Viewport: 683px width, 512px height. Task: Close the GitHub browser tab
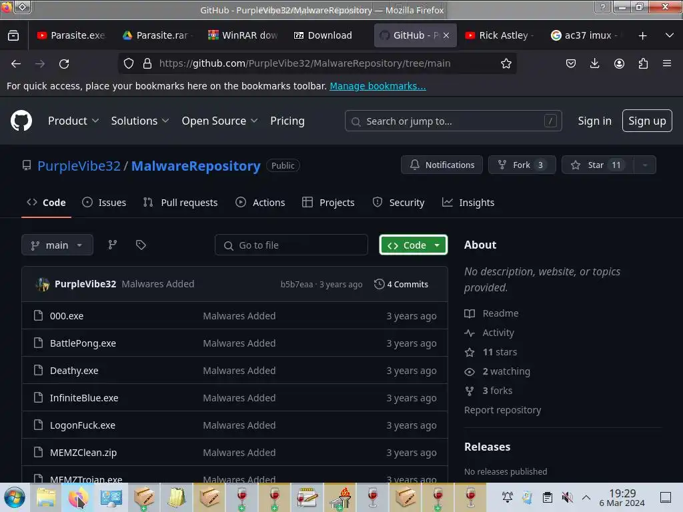coord(446,36)
